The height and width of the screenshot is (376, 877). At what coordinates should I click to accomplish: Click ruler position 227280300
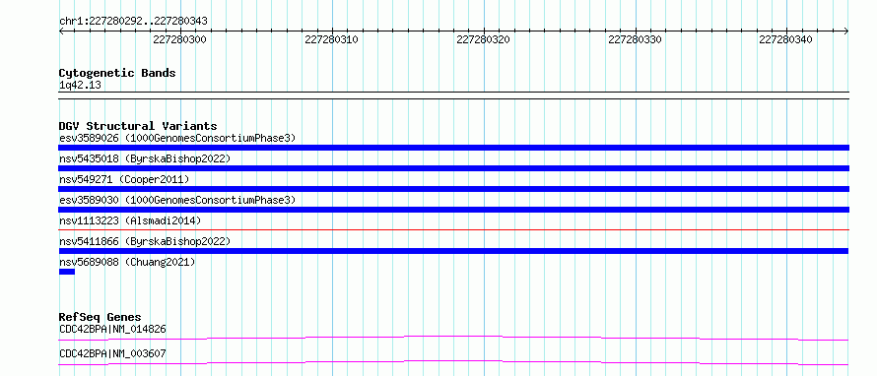(x=180, y=39)
